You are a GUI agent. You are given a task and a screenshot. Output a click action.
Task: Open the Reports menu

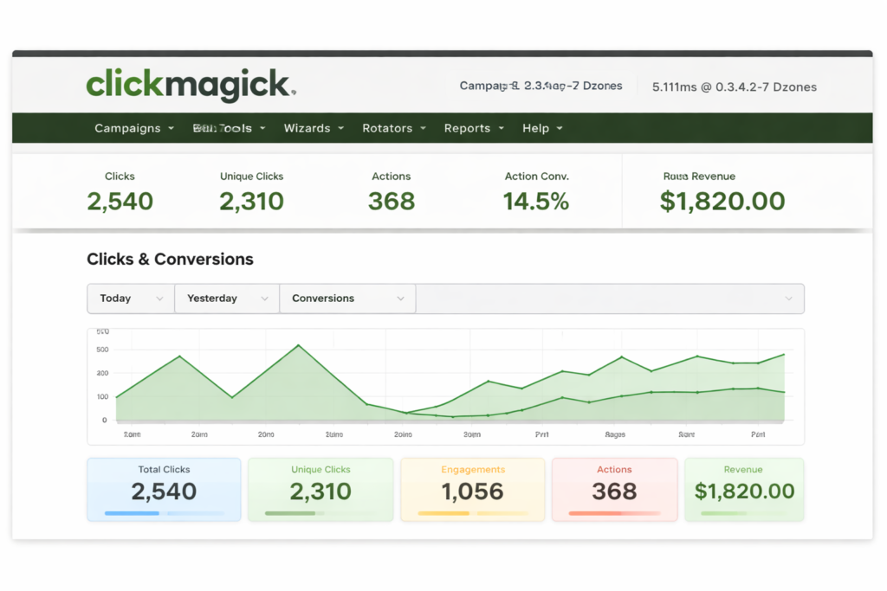468,127
